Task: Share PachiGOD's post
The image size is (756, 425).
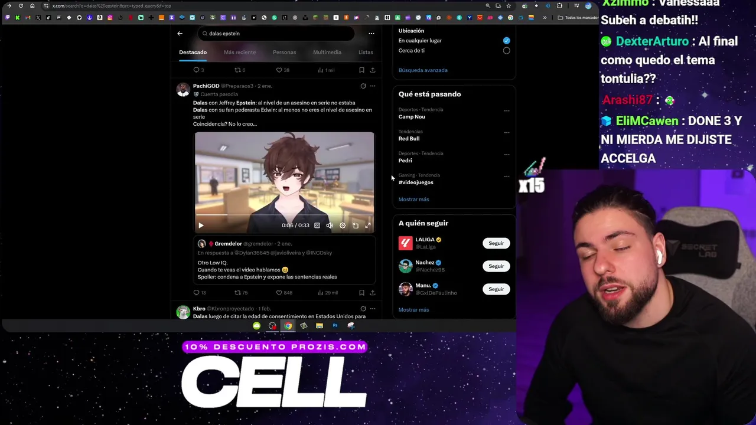Action: tap(372, 293)
